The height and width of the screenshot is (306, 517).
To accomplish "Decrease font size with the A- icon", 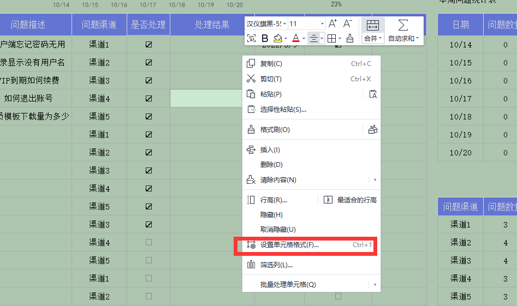I will click(347, 23).
